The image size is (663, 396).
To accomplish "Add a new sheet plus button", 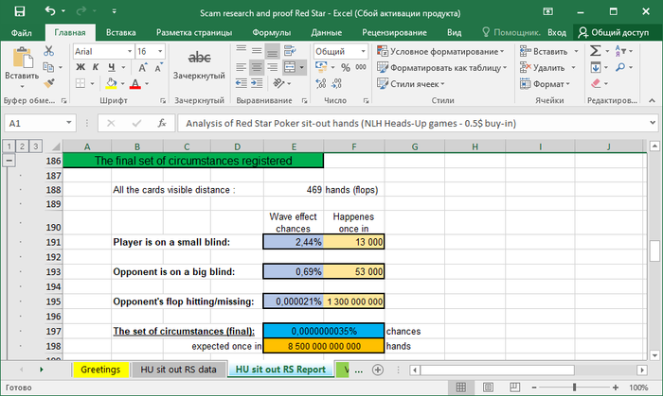I will pyautogui.click(x=377, y=370).
